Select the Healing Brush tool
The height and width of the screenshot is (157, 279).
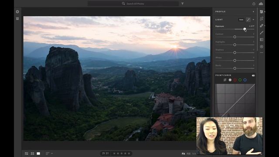262,26
